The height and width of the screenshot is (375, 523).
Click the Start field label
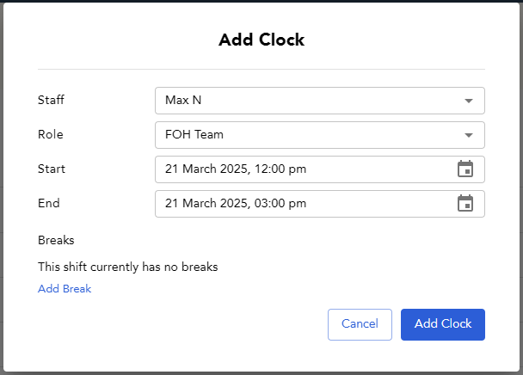click(52, 169)
